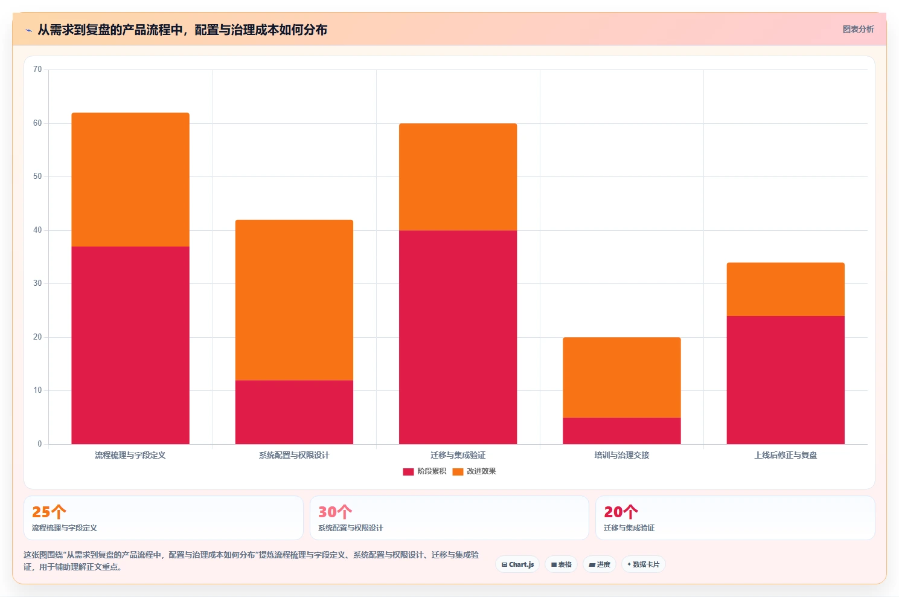Click the red segment of the 上线后修正与复盘 bar
This screenshot has height=597, width=899.
click(x=785, y=380)
